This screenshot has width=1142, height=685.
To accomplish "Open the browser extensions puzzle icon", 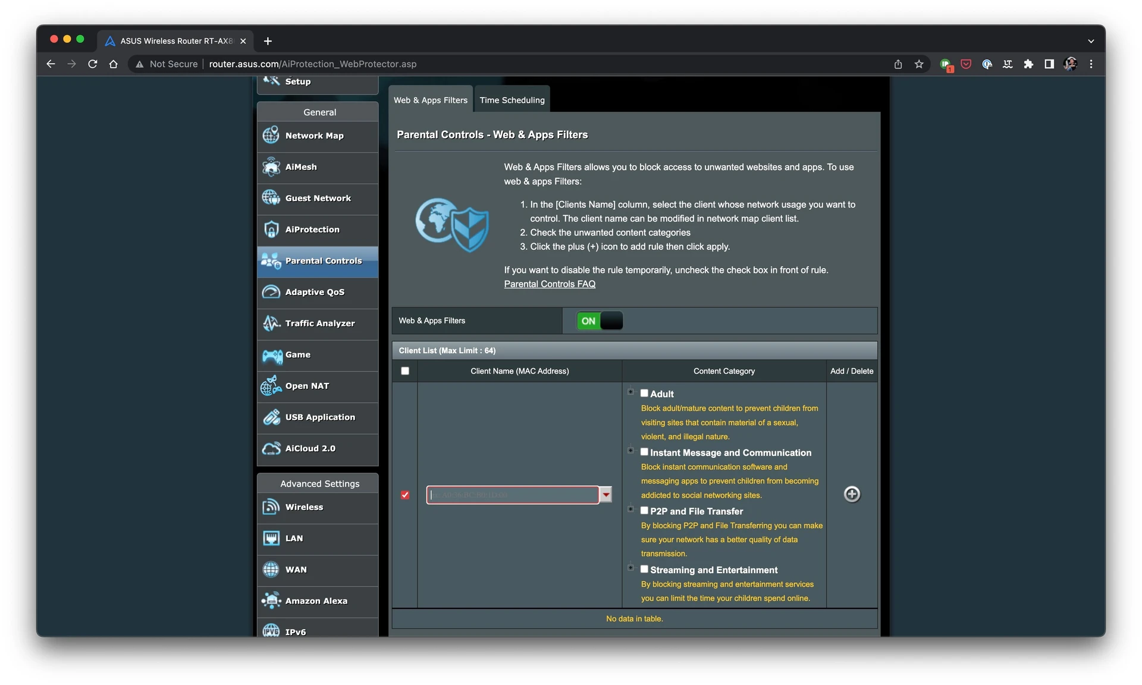I will click(1028, 64).
